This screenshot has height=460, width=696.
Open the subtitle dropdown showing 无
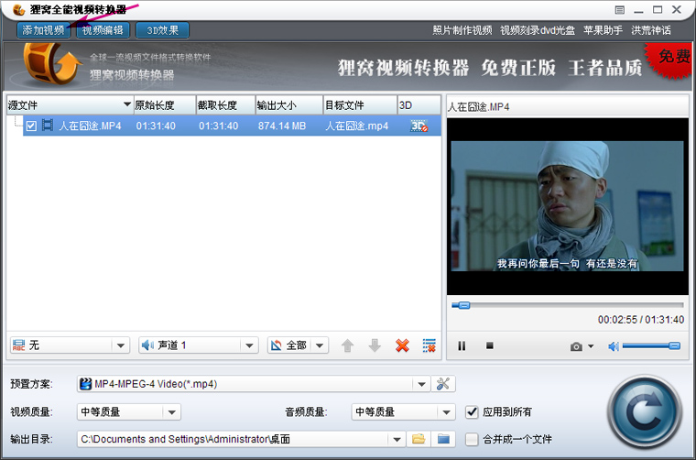(70, 345)
